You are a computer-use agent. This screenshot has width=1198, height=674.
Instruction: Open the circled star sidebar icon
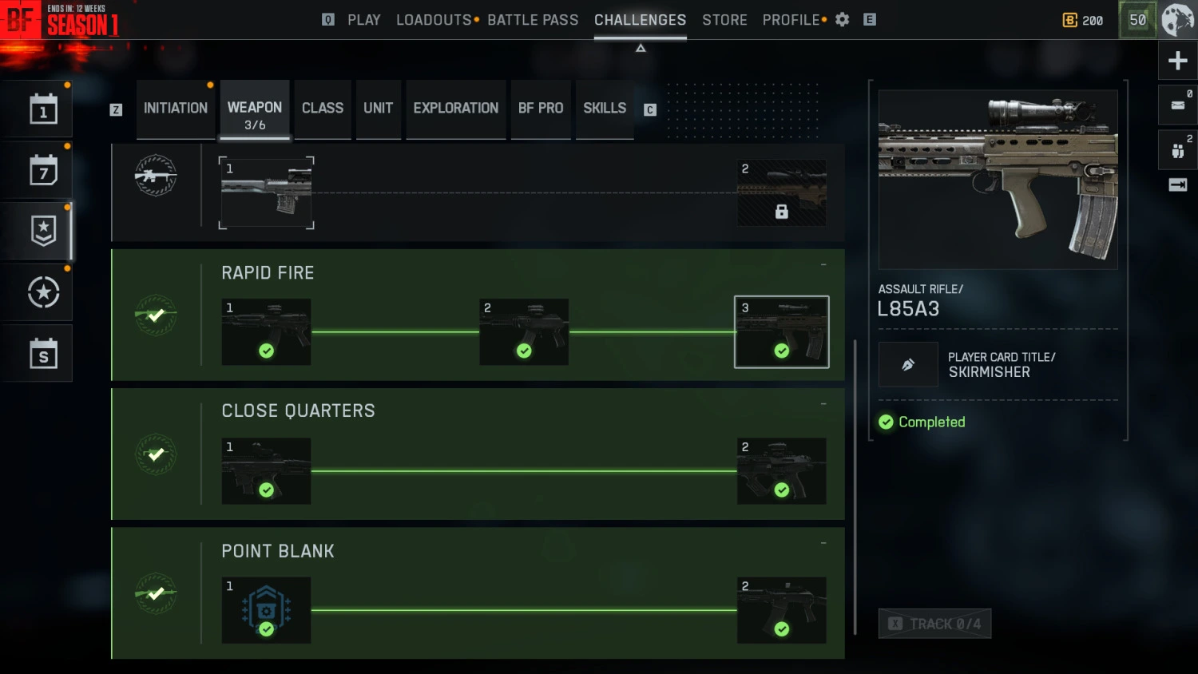(43, 292)
